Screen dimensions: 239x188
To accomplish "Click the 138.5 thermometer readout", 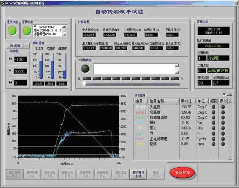I will (x=38, y=84).
